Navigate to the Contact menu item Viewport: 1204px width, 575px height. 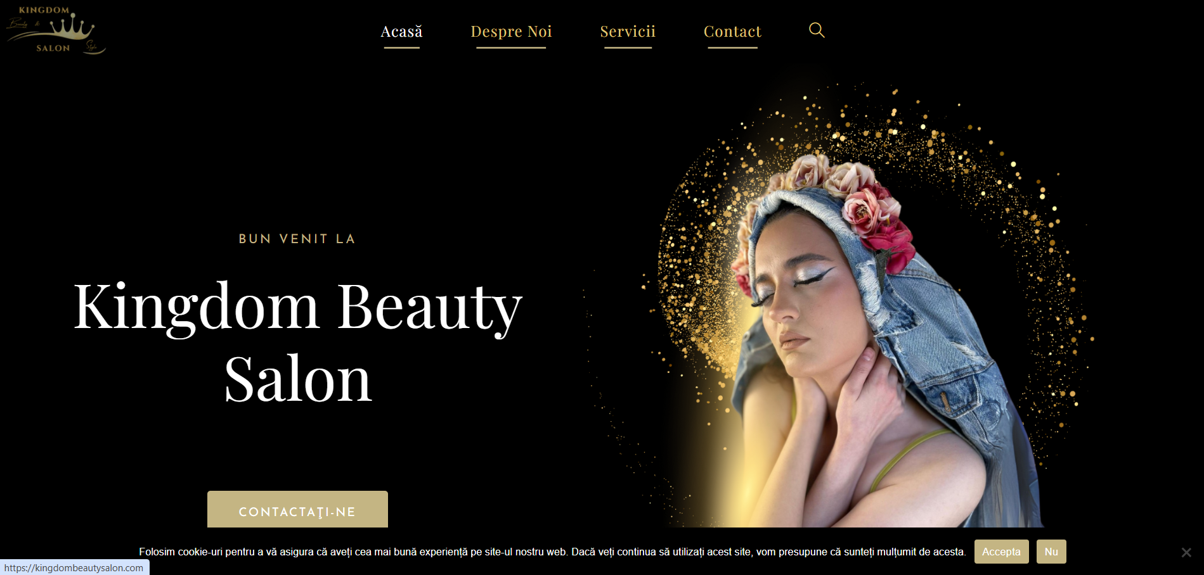[x=732, y=32]
